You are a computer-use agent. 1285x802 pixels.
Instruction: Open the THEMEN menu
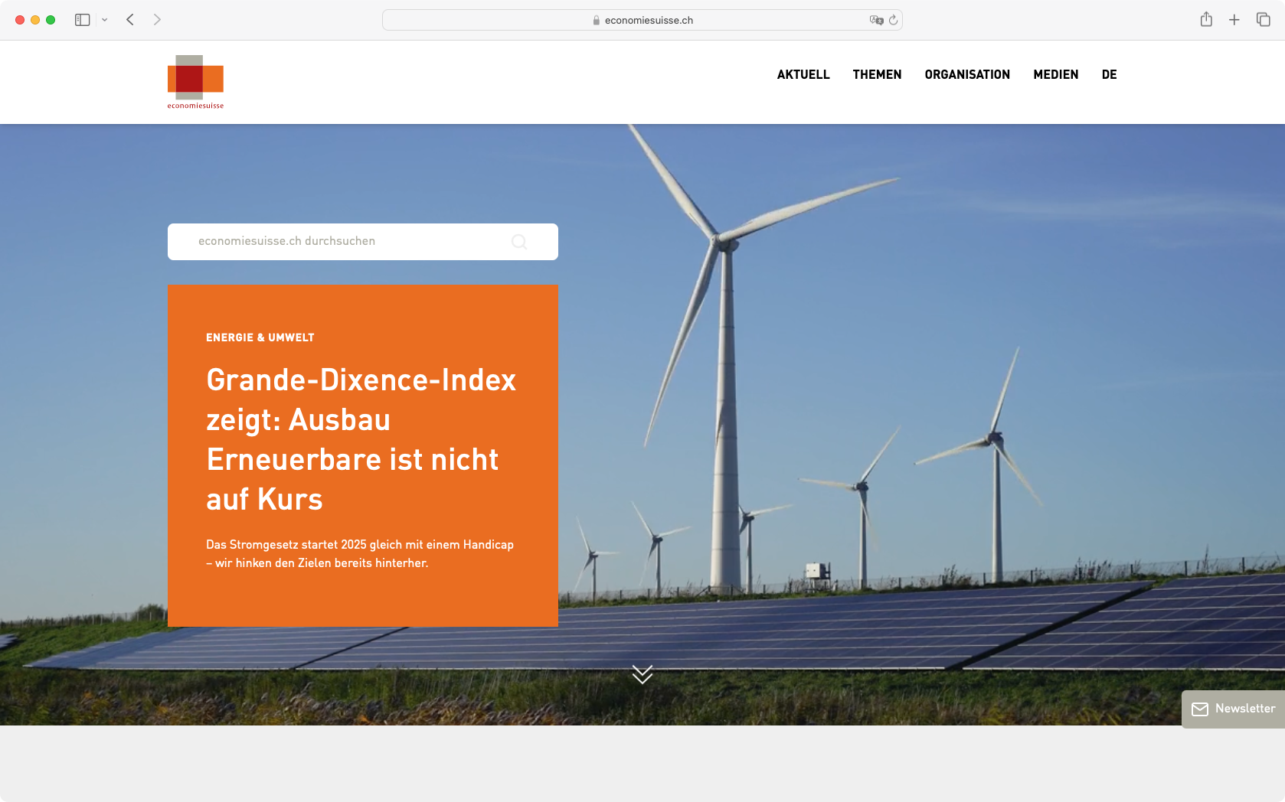[877, 74]
